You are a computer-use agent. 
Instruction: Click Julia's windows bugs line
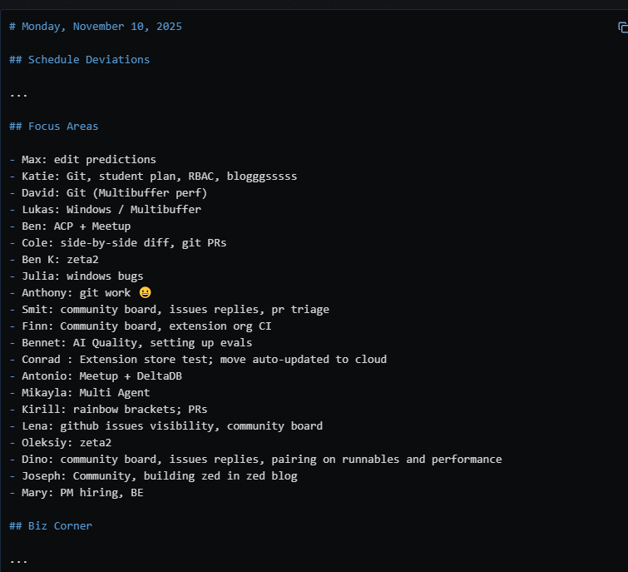point(77,276)
